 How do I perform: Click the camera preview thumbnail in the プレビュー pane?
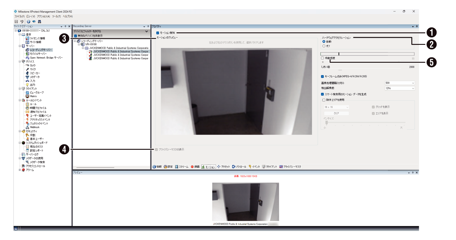(245, 202)
